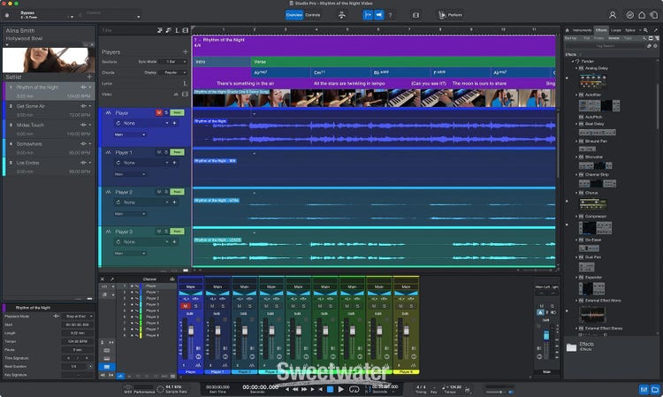The image size is (663, 397).
Task: Open the Instruments tab in browser
Action: click(x=583, y=30)
